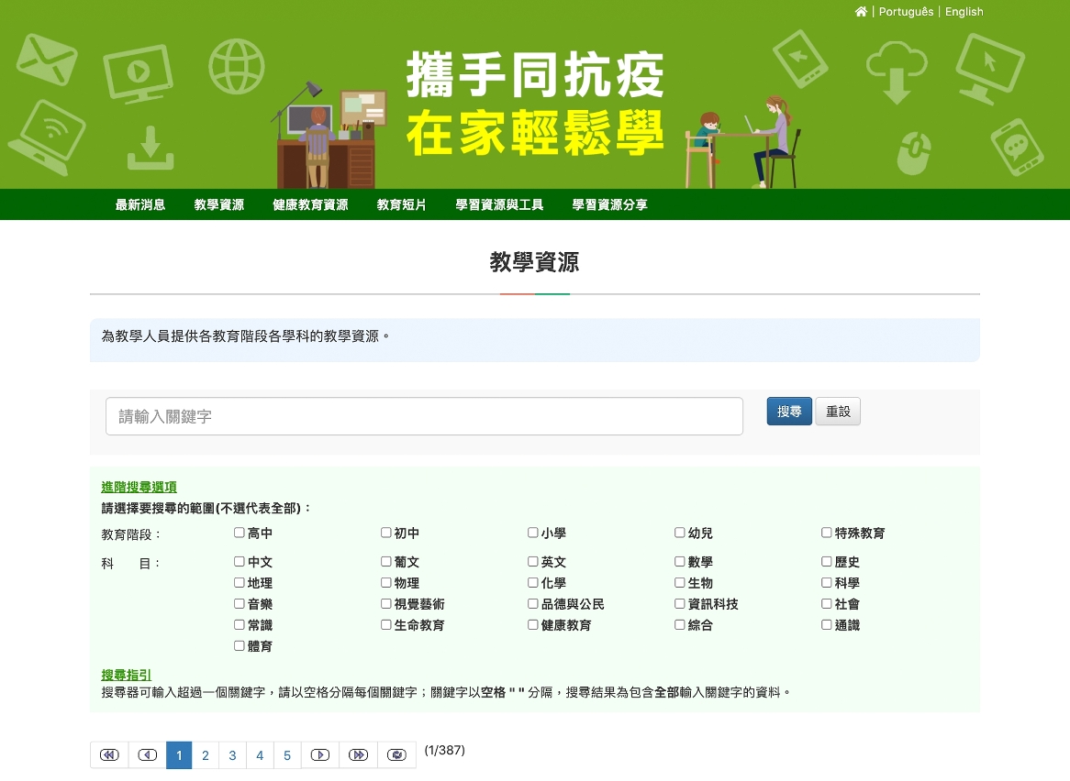Open the 搜尋指引 search guide heading
The image size is (1070, 781).
click(x=126, y=676)
